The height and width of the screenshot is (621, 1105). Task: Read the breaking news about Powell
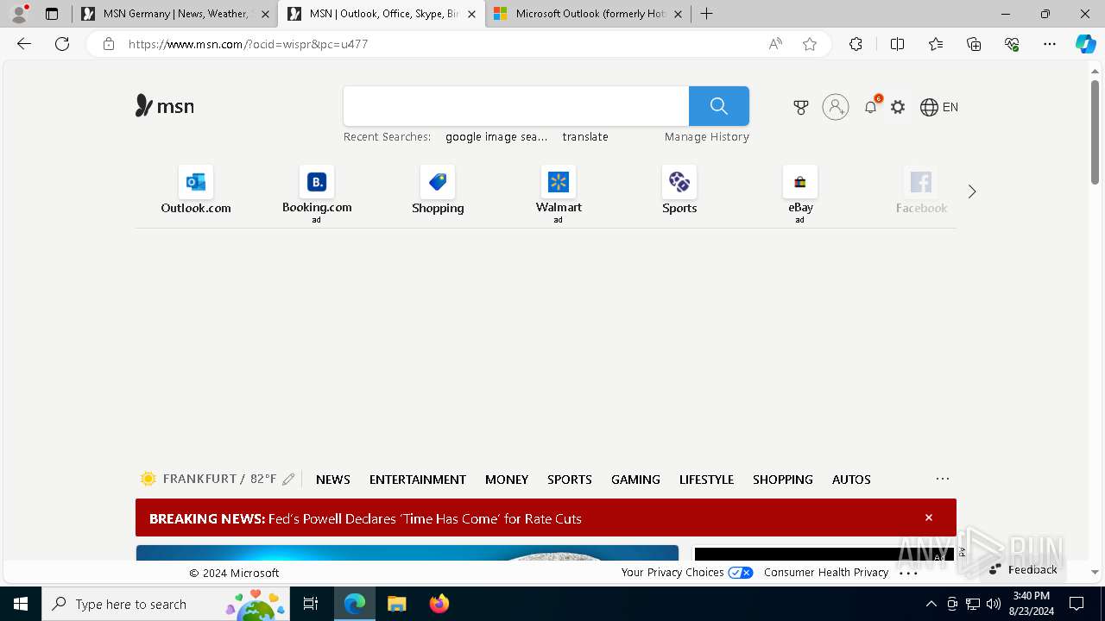pyautogui.click(x=425, y=518)
